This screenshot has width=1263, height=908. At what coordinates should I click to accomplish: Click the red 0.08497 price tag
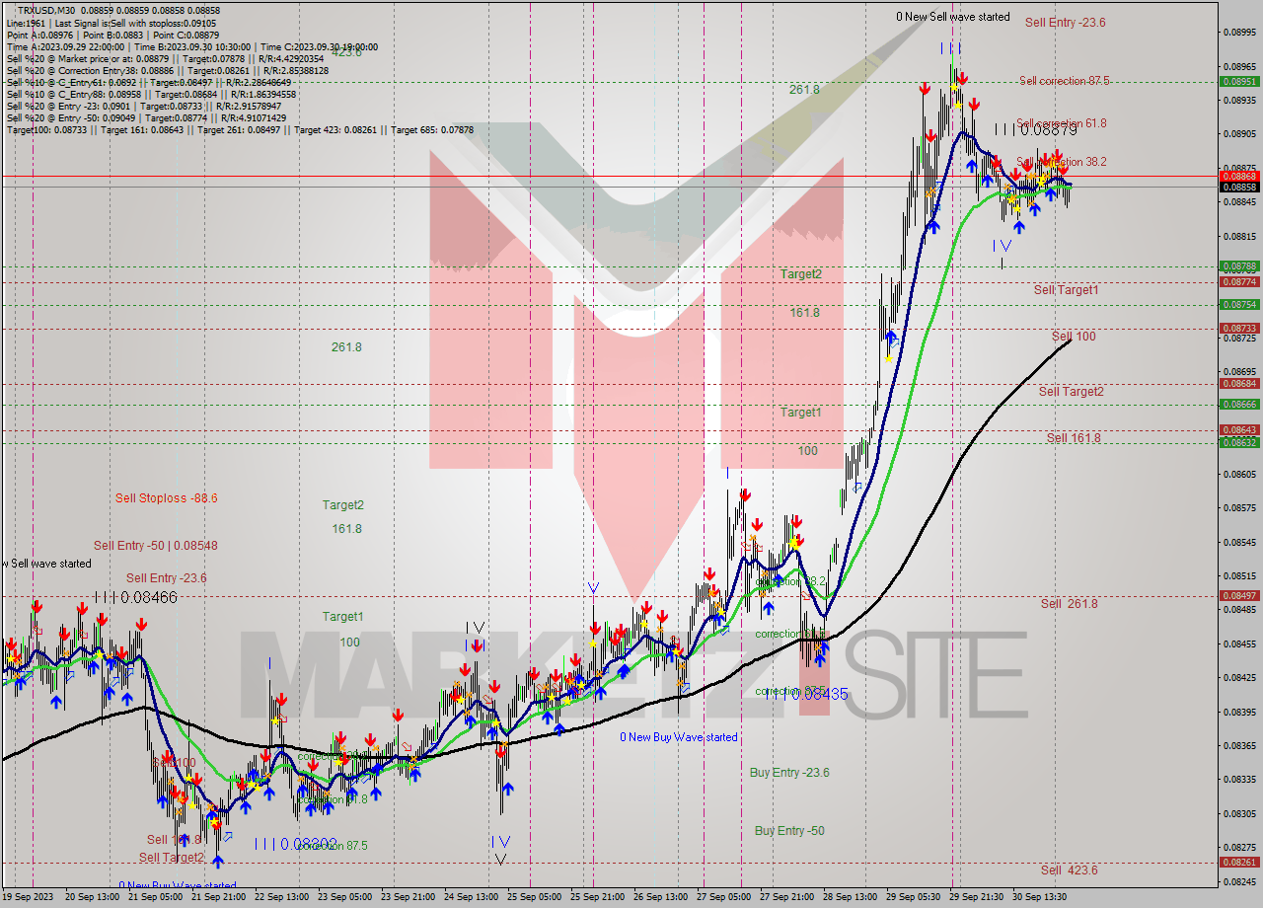click(x=1239, y=595)
